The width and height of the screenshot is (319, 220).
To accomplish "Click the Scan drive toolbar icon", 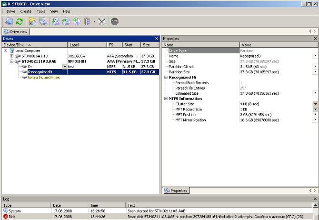I will 43,21.
